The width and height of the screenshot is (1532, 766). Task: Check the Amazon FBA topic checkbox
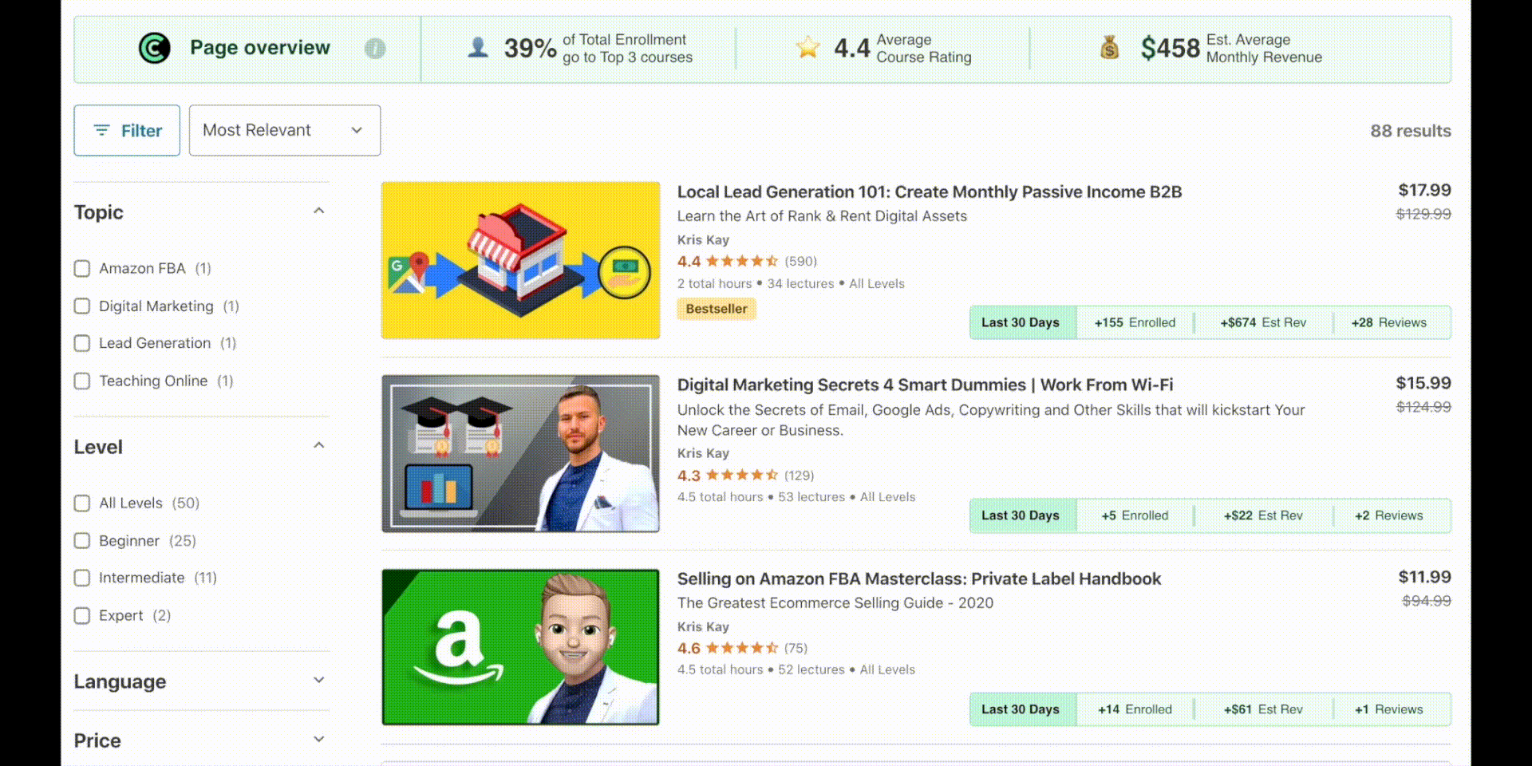(x=82, y=269)
